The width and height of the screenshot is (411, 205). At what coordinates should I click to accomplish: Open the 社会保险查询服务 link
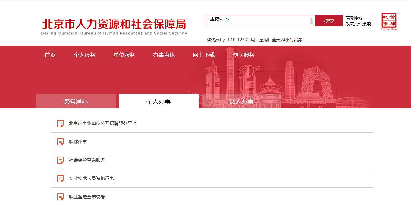click(87, 160)
